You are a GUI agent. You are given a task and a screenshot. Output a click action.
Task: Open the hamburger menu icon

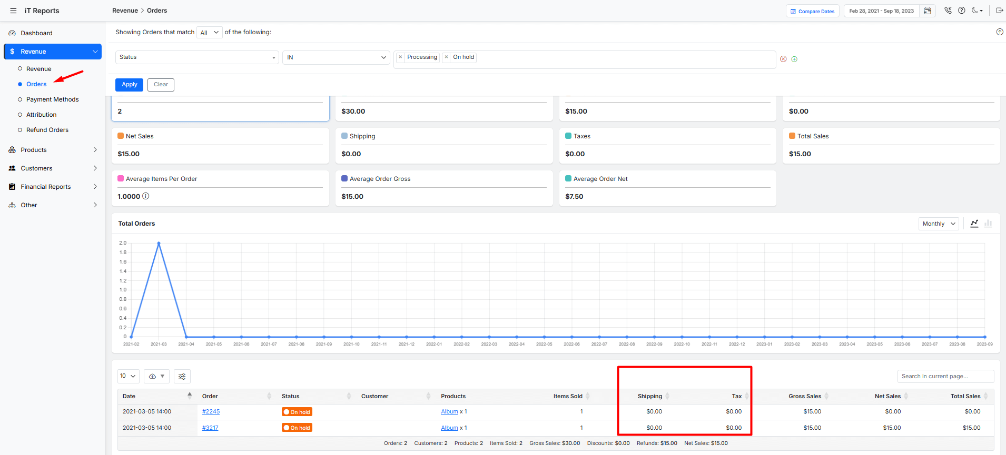point(13,11)
